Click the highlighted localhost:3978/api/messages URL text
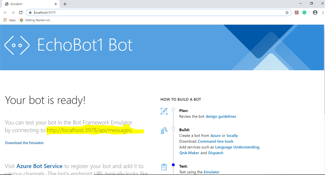Image resolution: width=325 pixels, height=175 pixels. 90,130
